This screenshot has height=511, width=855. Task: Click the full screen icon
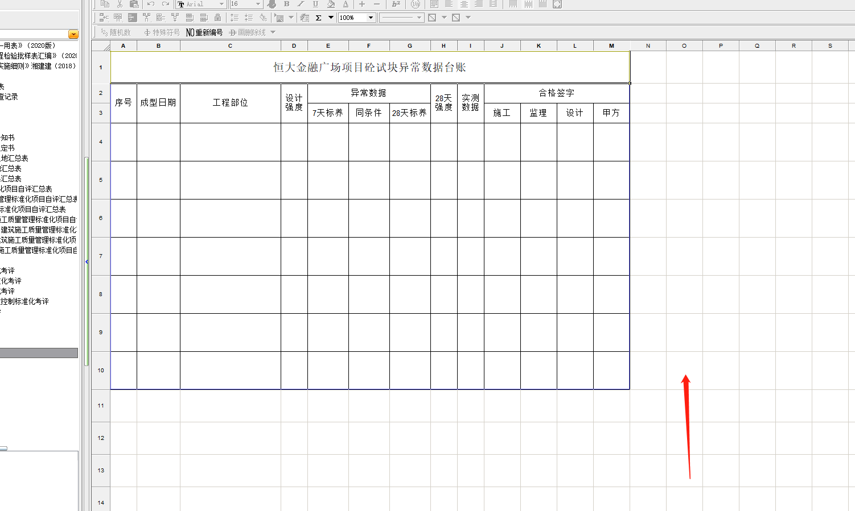557,3
